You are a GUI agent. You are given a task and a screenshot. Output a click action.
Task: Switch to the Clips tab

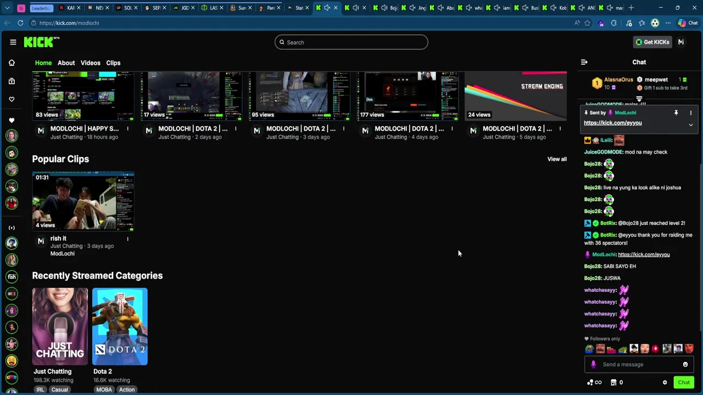(113, 63)
